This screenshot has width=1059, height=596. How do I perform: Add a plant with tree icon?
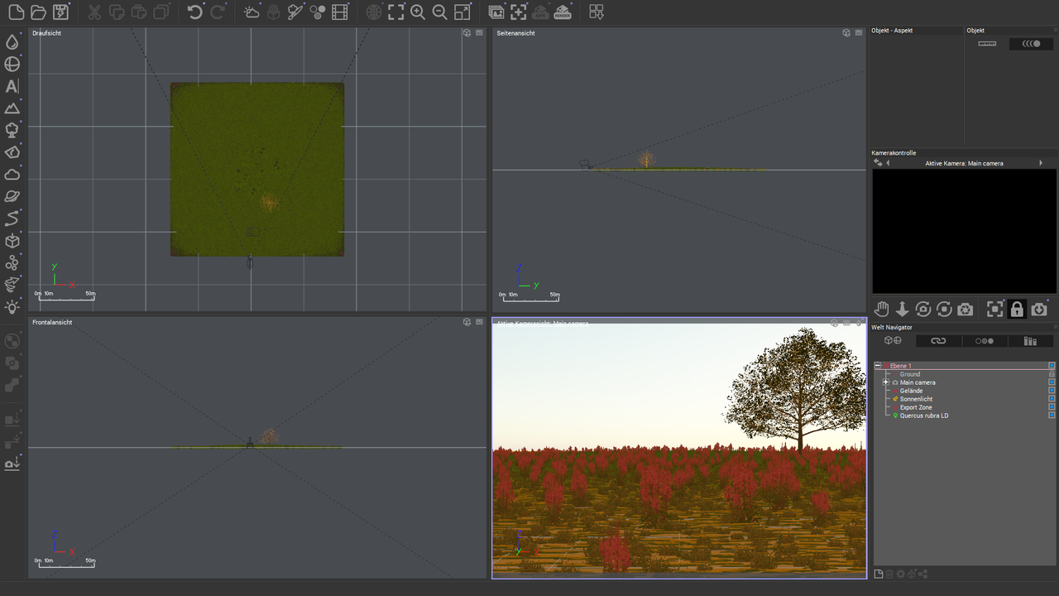(x=12, y=131)
